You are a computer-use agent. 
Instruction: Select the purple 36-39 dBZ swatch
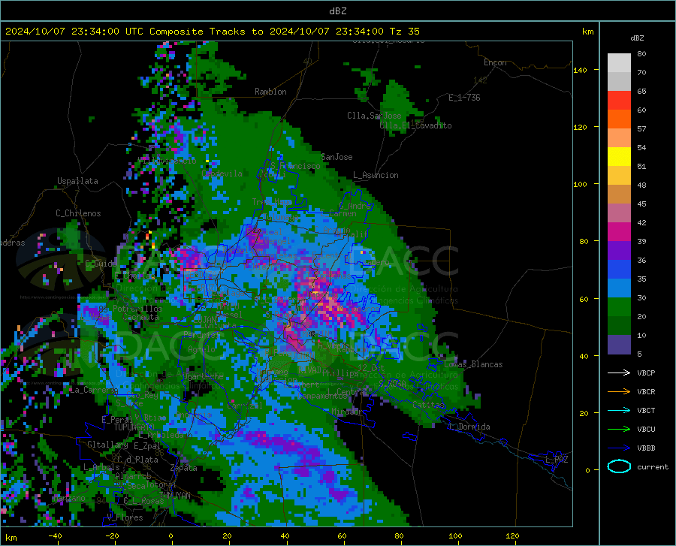(x=619, y=251)
